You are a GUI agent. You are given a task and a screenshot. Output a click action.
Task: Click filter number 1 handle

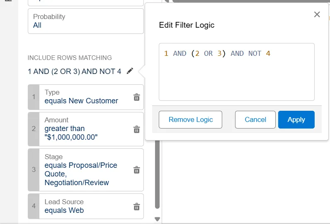click(x=34, y=97)
